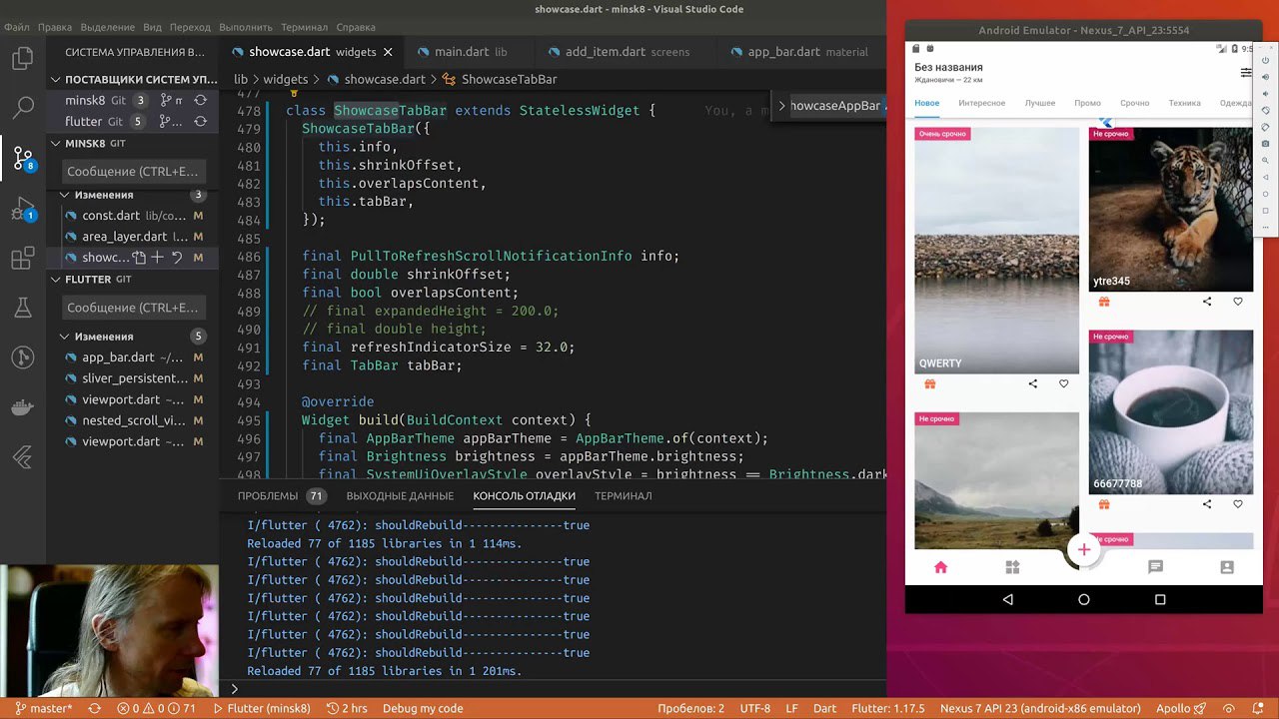Image resolution: width=1279 pixels, height=719 pixels.
Task: Select Лучшее tab in the app
Action: [x=1039, y=103]
